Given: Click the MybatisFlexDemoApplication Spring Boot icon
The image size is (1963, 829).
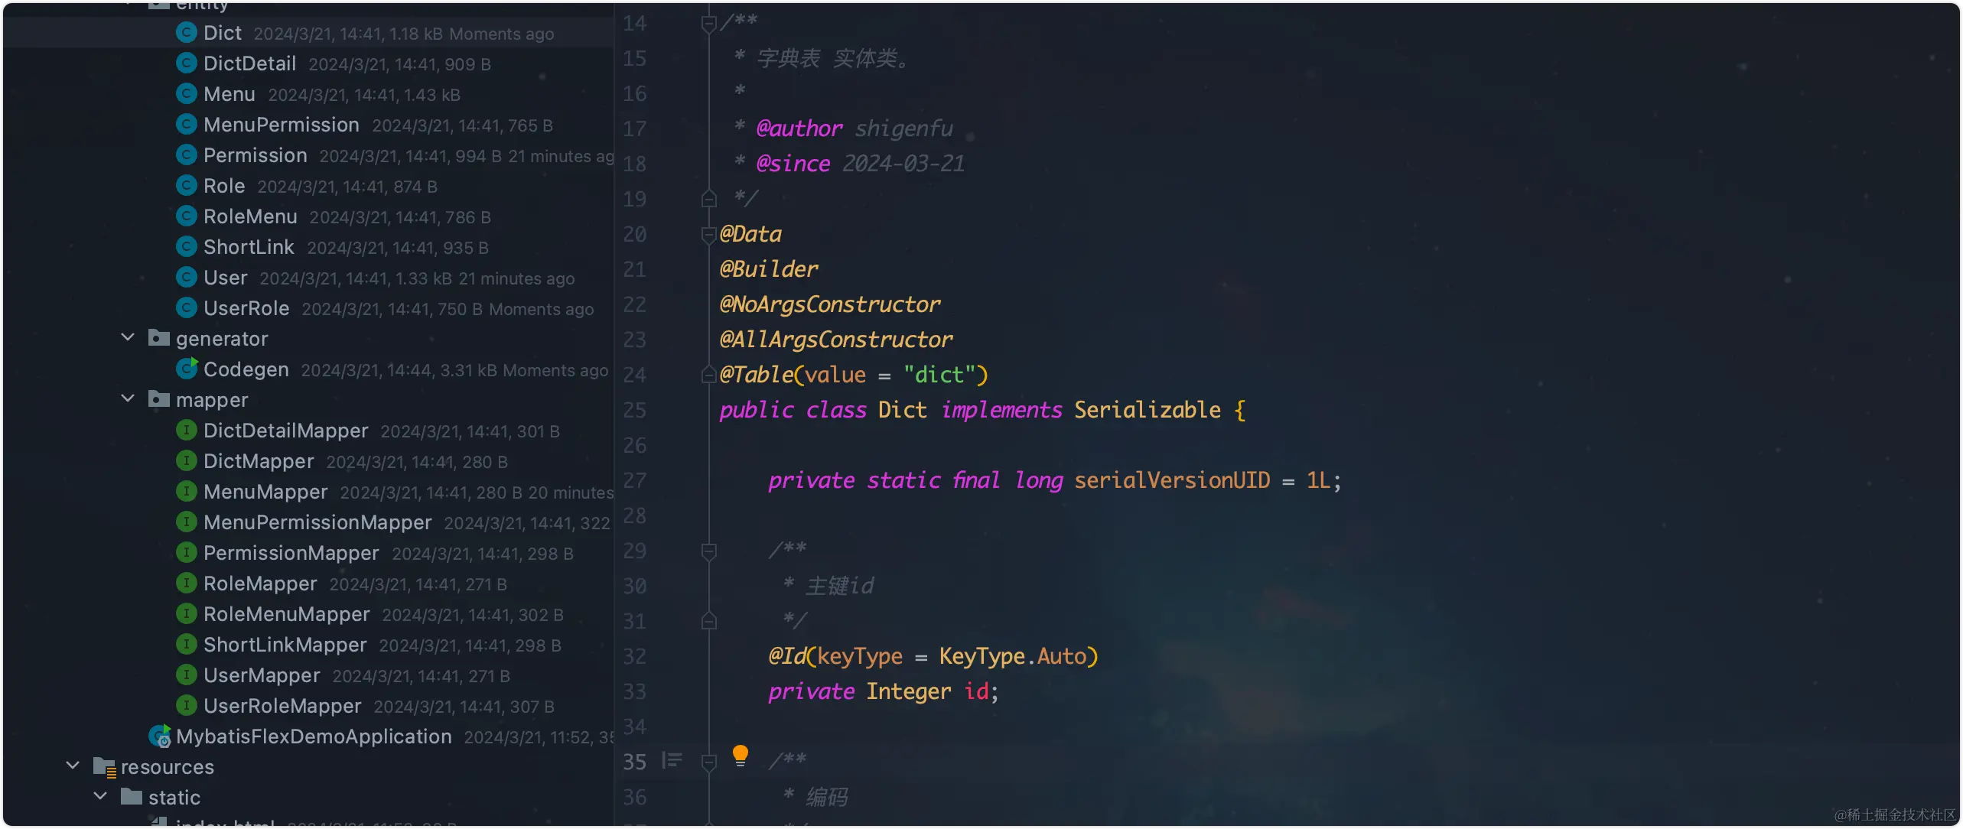Looking at the screenshot, I should pos(160,736).
